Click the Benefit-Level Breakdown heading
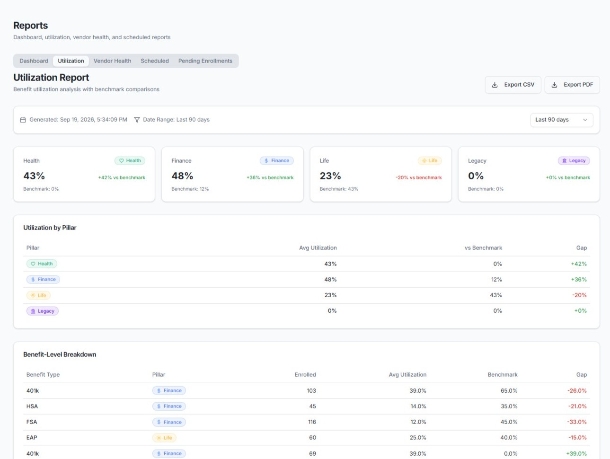Screen dimensions: 610x459 tap(60, 354)
